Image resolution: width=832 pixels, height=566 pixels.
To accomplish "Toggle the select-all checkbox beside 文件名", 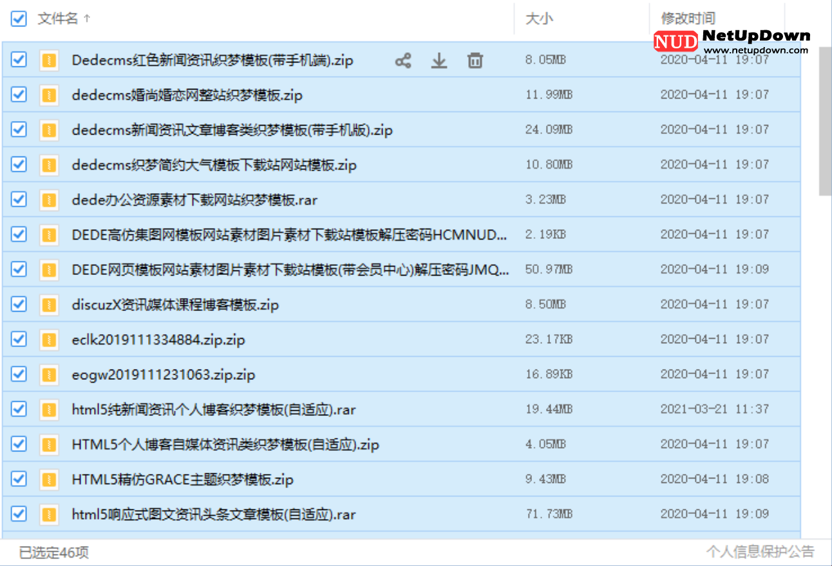I will tap(19, 18).
